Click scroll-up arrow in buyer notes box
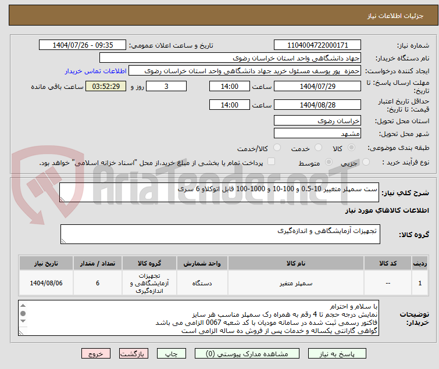This screenshot has height=369, width=439. (23, 306)
